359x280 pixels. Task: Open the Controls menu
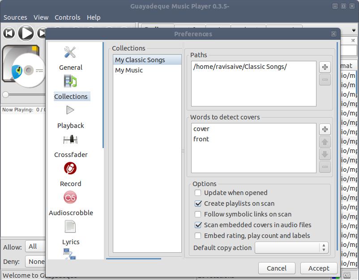[x=68, y=17]
